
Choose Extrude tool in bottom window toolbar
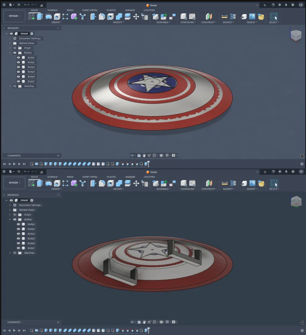(x=40, y=183)
